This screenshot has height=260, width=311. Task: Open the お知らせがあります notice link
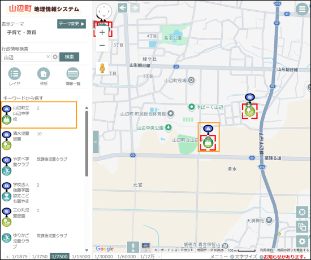click(284, 257)
